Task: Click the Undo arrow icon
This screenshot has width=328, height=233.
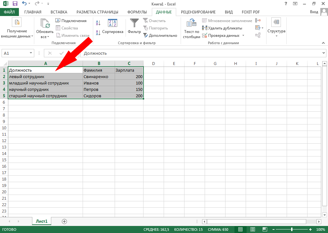Action: pyautogui.click(x=24, y=4)
